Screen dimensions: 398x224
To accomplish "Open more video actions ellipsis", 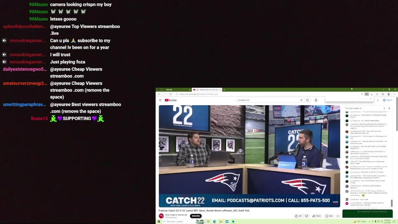I will 338,216.
